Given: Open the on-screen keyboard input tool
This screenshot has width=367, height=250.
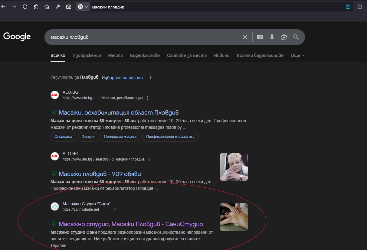Looking at the screenshot, I should coord(260,37).
